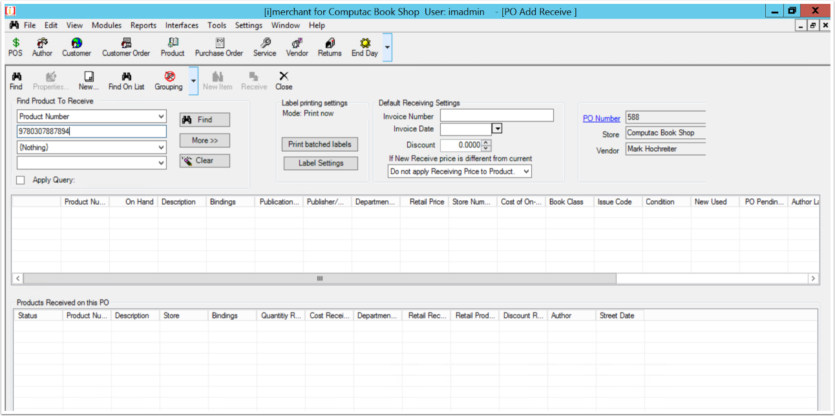835x416 pixels.
Task: Open the Product toolbar icon
Action: [x=173, y=47]
